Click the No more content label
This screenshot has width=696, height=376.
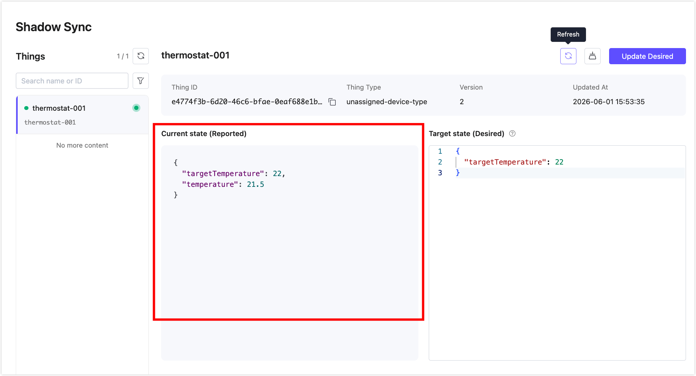tap(82, 145)
